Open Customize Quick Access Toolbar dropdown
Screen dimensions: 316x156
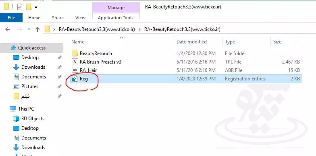[x=36, y=7]
